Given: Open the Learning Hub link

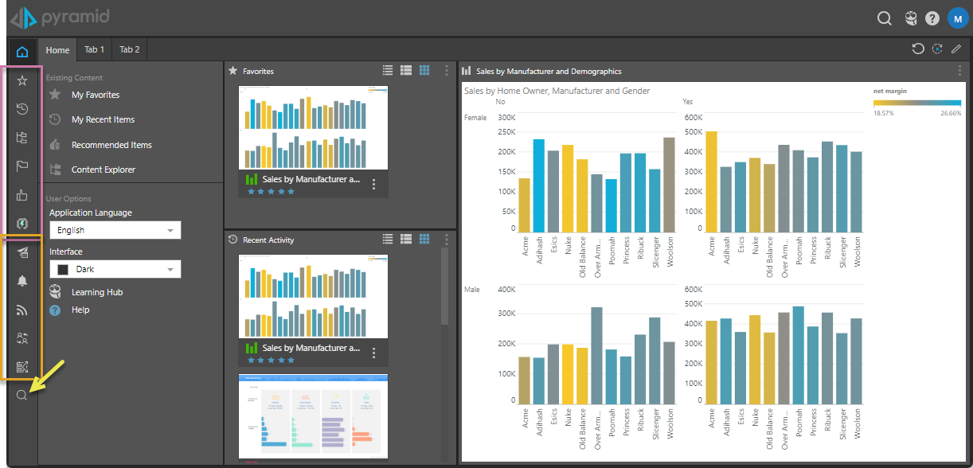Looking at the screenshot, I should 97,292.
